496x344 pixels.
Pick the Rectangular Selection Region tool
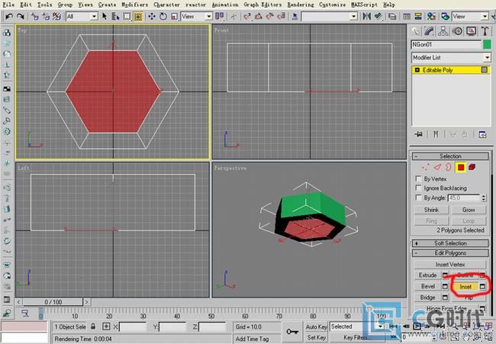[x=127, y=16]
